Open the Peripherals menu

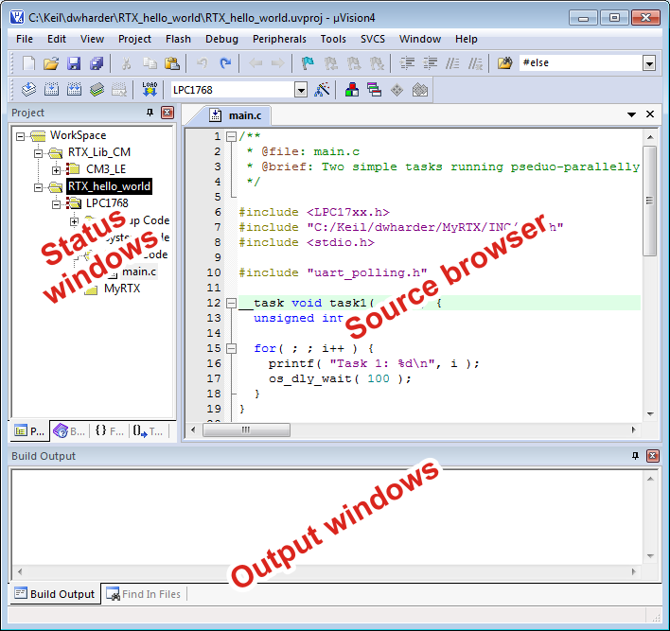pos(279,39)
